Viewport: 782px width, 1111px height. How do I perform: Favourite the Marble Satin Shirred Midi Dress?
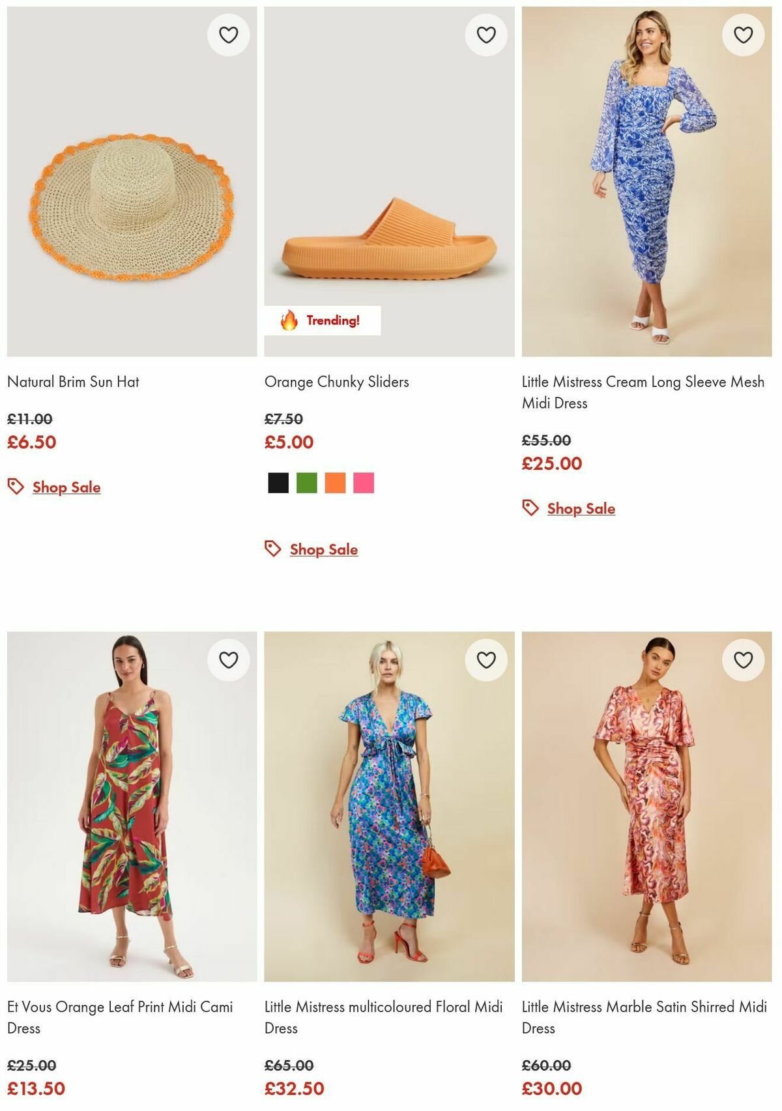coord(742,661)
